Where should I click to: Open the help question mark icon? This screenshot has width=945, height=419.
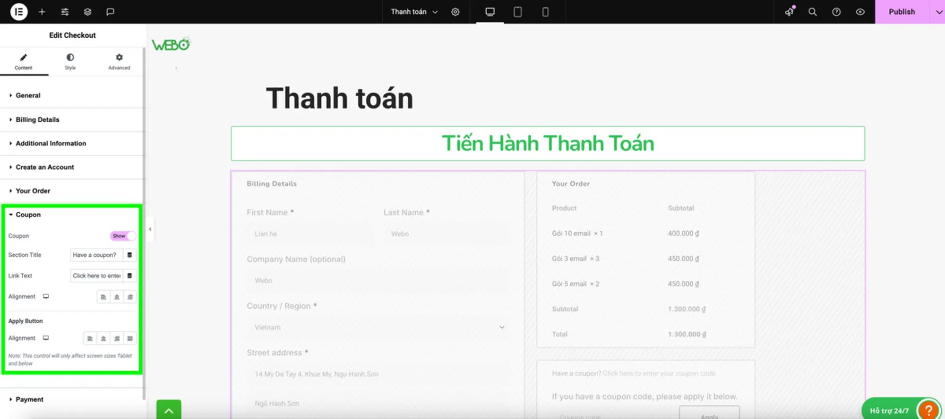tap(836, 12)
